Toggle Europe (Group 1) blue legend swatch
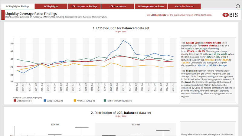The width and height of the screenshot is (242, 136). [x=45, y=101]
